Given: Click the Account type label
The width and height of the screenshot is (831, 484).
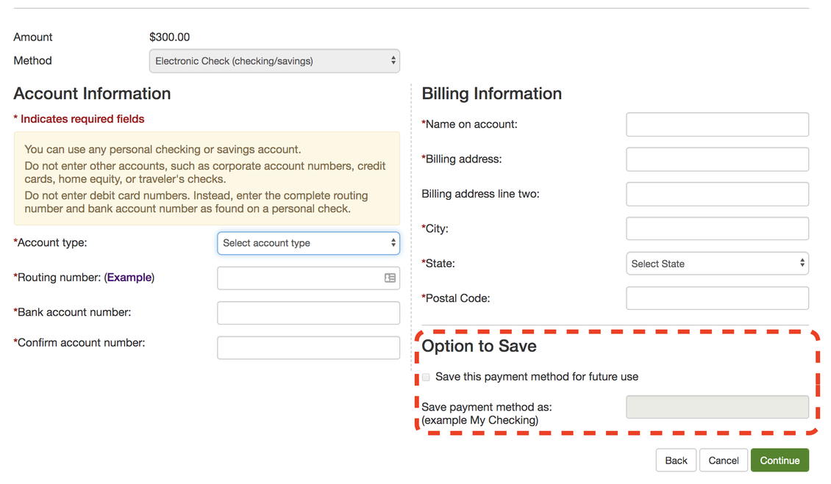Looking at the screenshot, I should tap(50, 242).
